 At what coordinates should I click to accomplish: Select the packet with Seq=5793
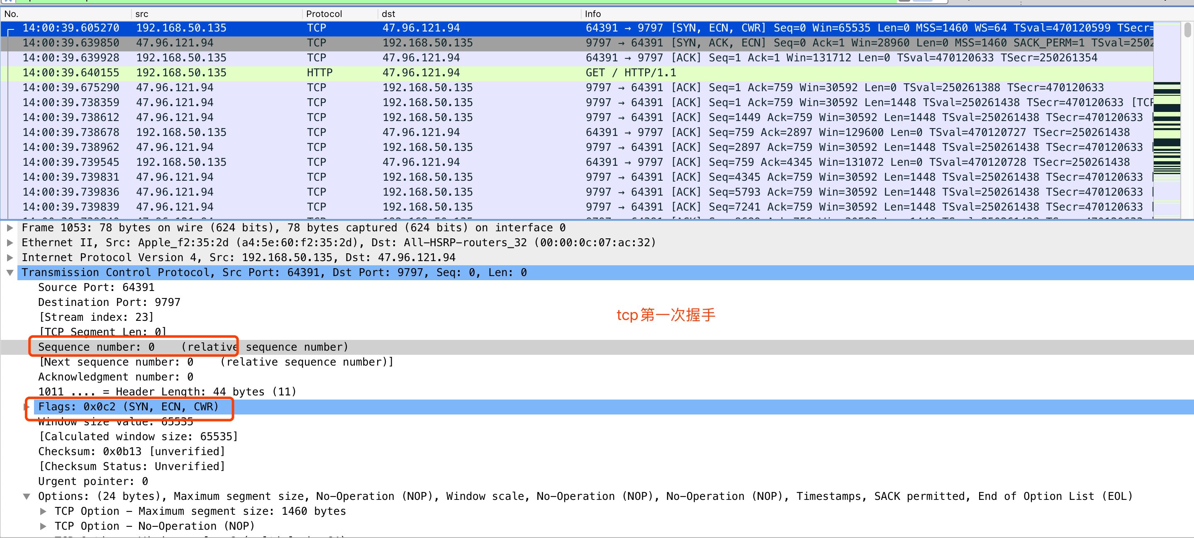(x=577, y=191)
